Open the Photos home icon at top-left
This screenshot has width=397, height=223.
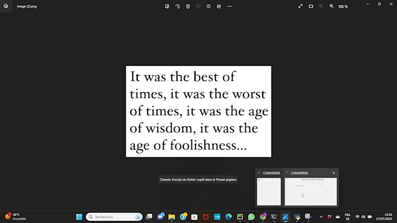pyautogui.click(x=6, y=6)
